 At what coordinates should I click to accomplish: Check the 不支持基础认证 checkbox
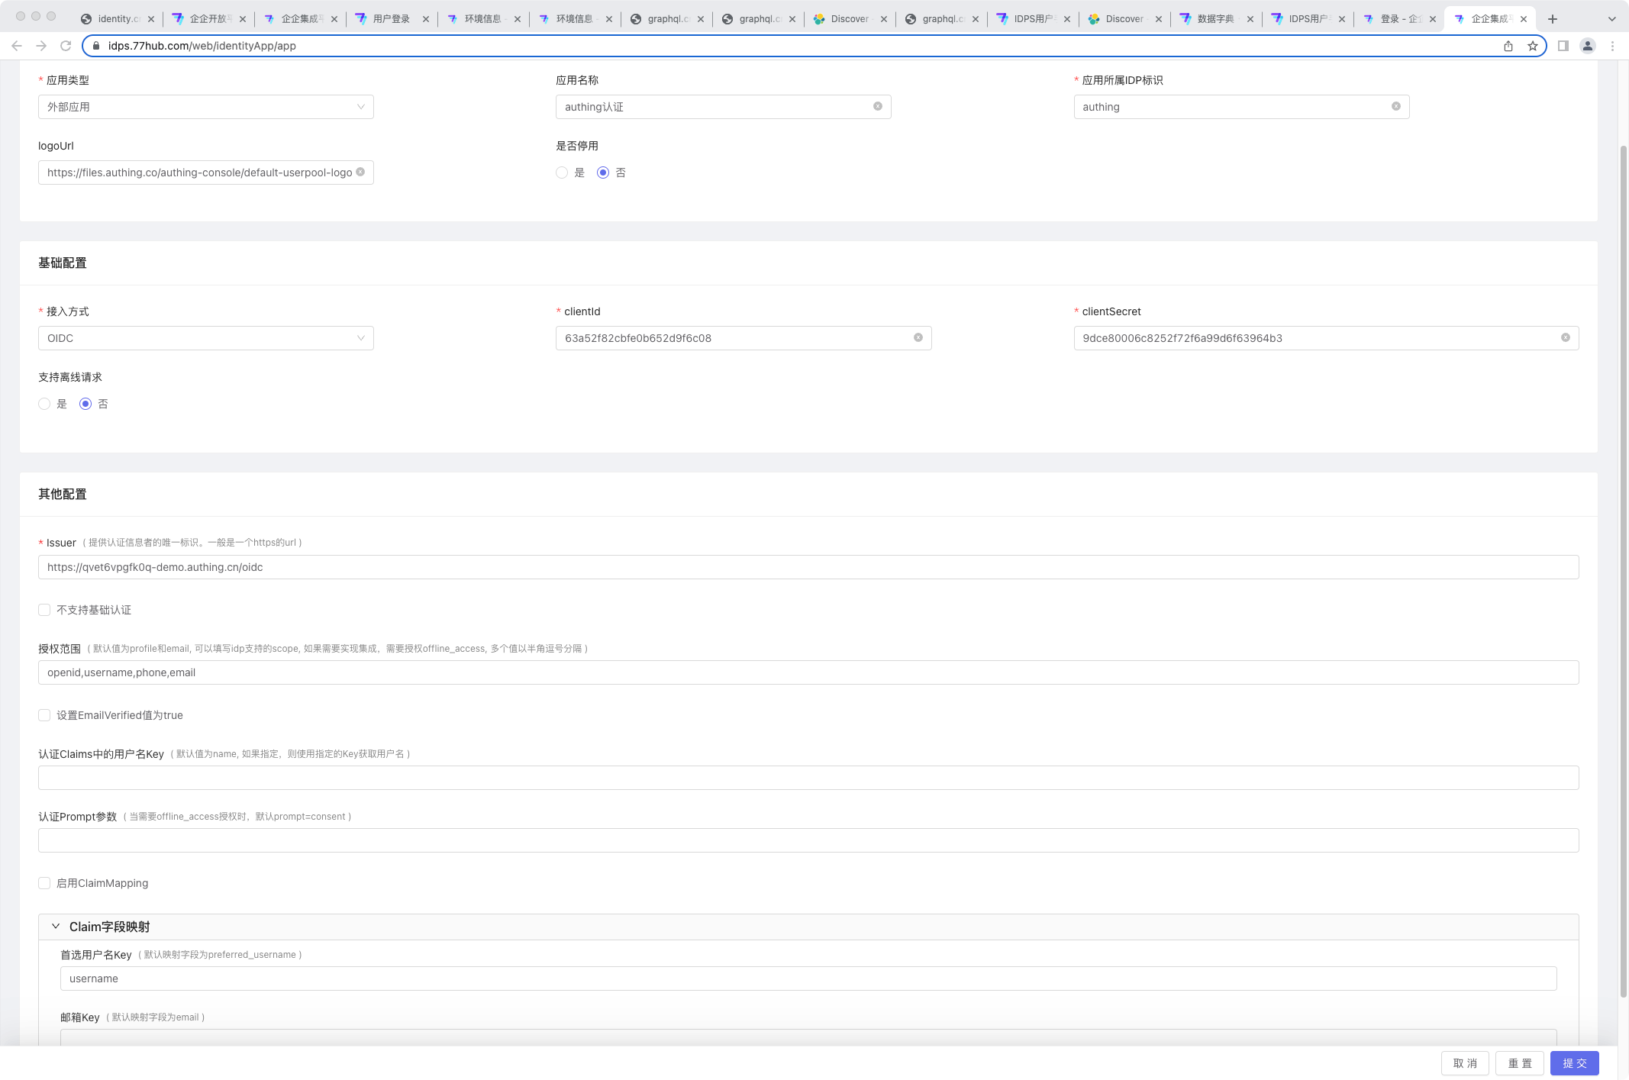point(44,610)
